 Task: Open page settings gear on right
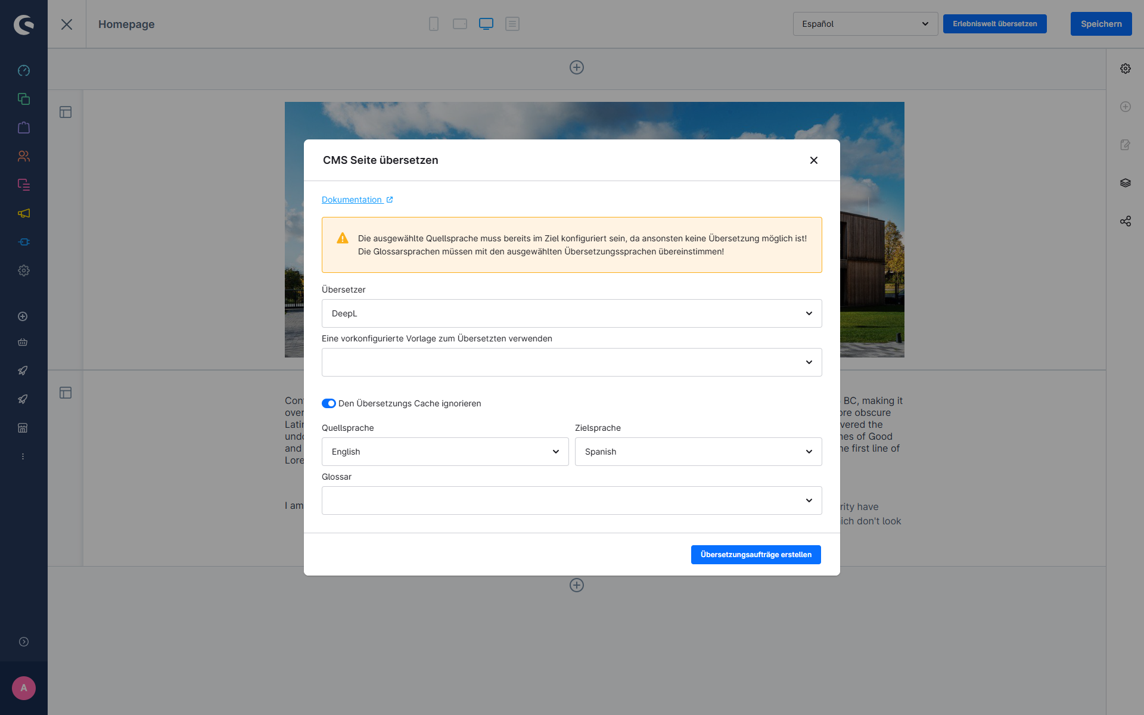pos(1125,69)
